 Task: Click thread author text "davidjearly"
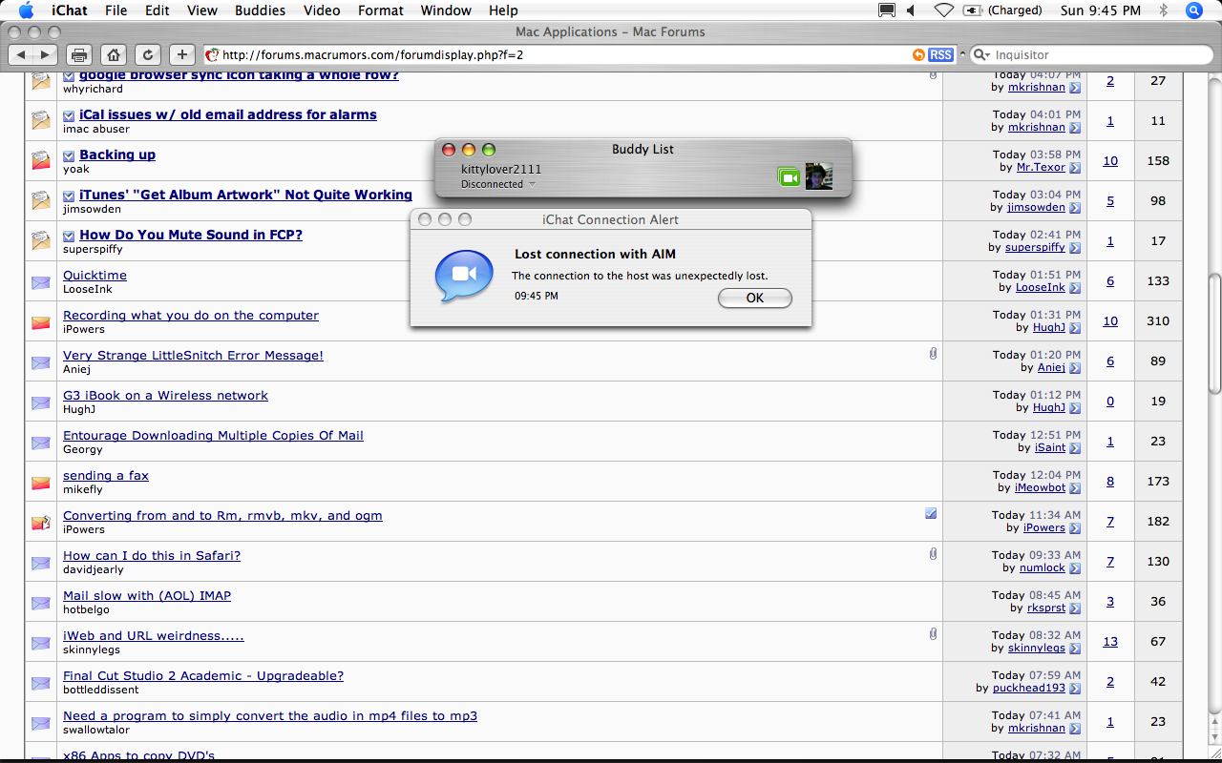94,569
